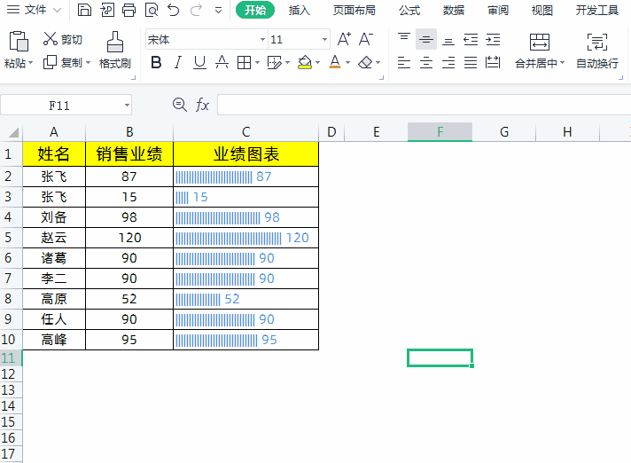Viewport: 631px width, 463px height.
Task: Switch to the 开发工具 tab
Action: point(596,10)
